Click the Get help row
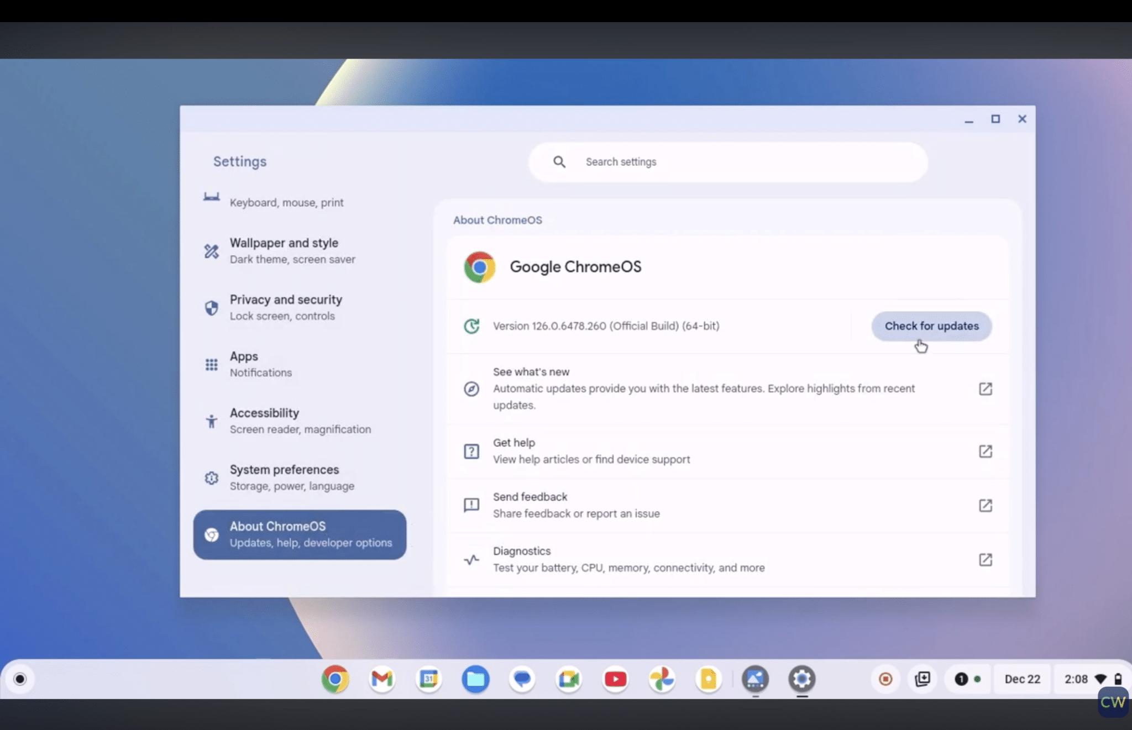Screen dimensions: 1132x730 point(728,451)
